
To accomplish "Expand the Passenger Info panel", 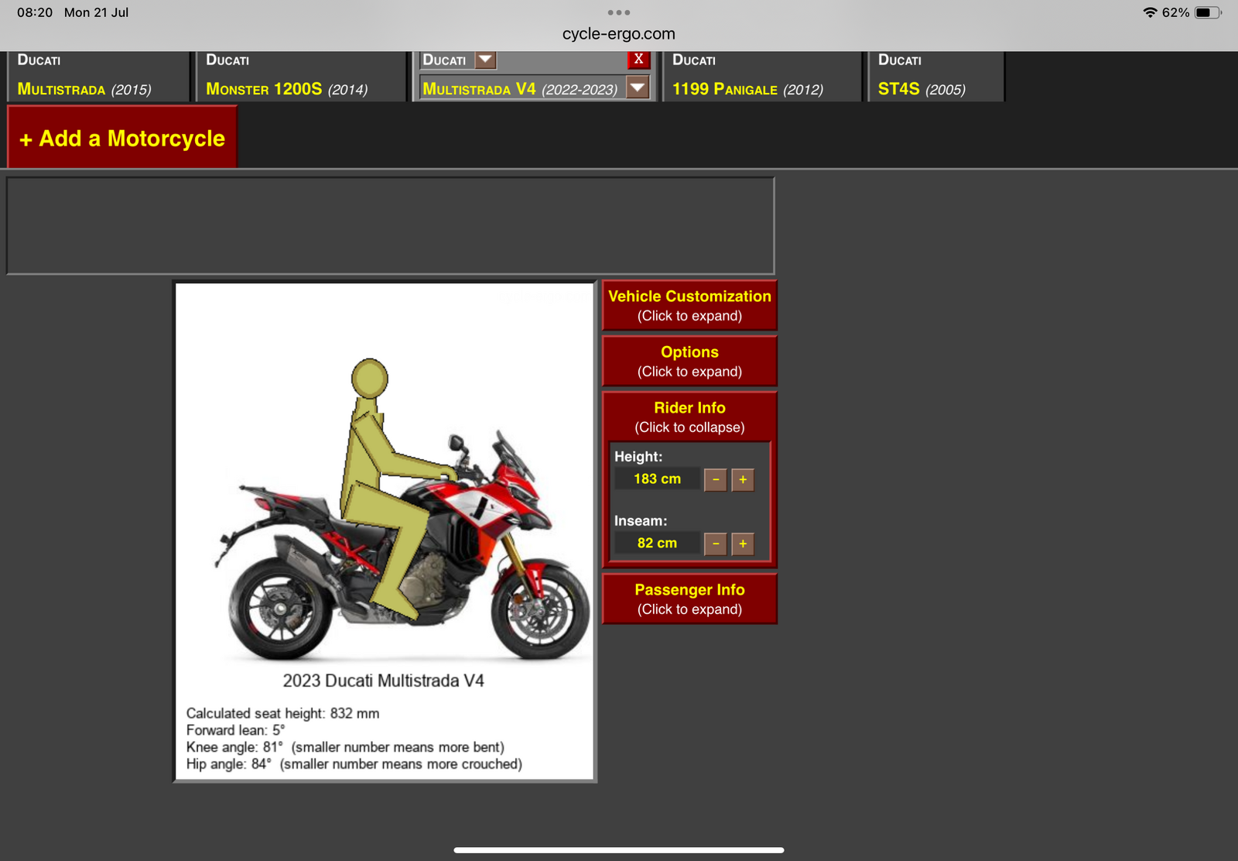I will pos(689,599).
